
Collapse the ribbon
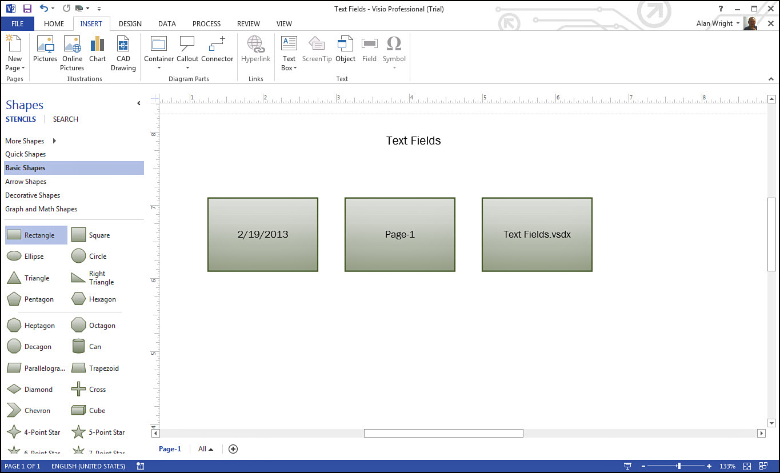tap(771, 79)
